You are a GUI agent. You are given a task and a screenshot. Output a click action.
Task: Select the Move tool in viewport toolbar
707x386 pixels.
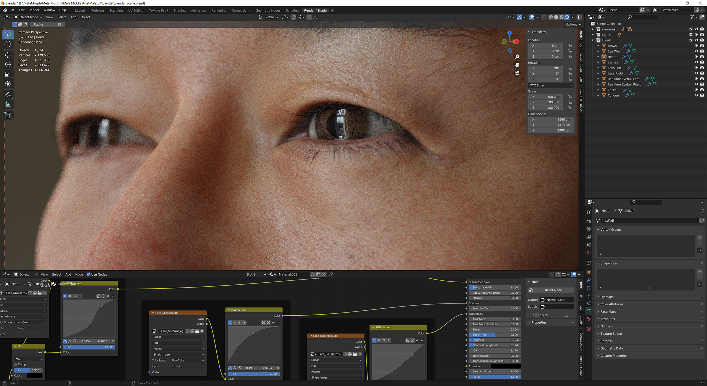8,55
